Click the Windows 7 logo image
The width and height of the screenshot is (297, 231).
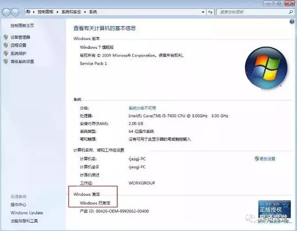266,68
